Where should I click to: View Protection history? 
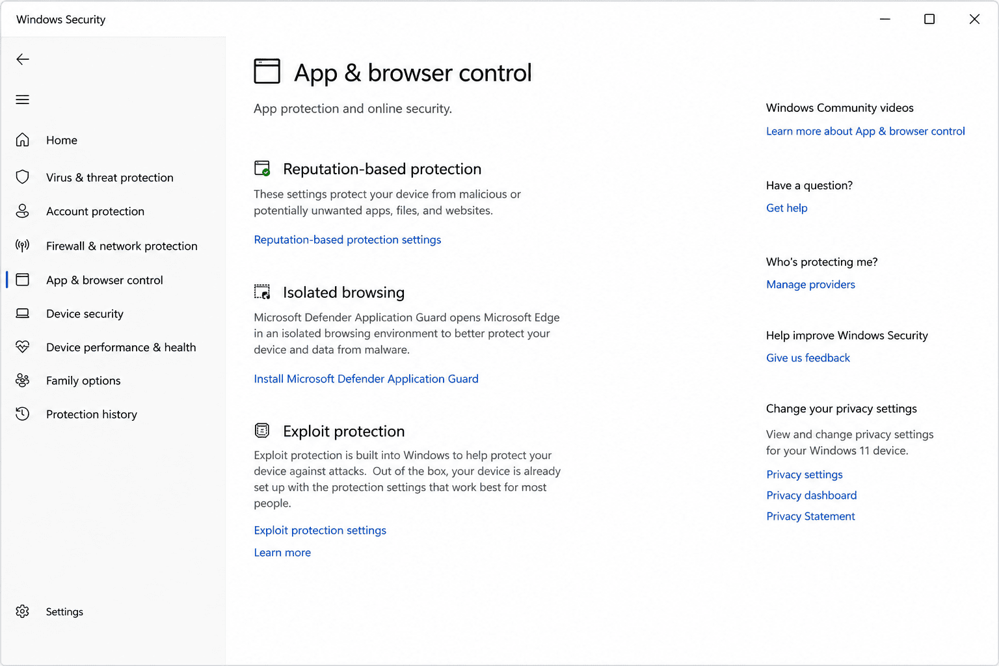tap(92, 414)
